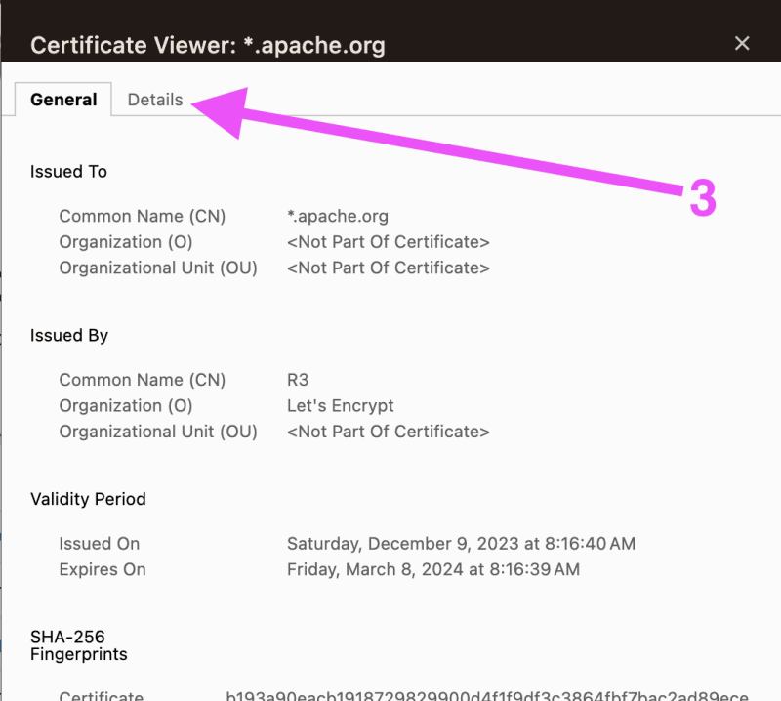
Task: Select the R3 common name value
Action: [x=298, y=380]
